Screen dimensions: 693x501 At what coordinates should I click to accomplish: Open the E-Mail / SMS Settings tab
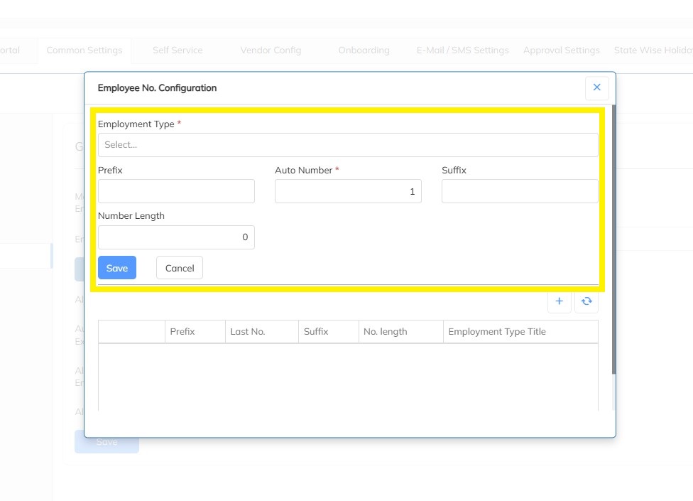[462, 50]
